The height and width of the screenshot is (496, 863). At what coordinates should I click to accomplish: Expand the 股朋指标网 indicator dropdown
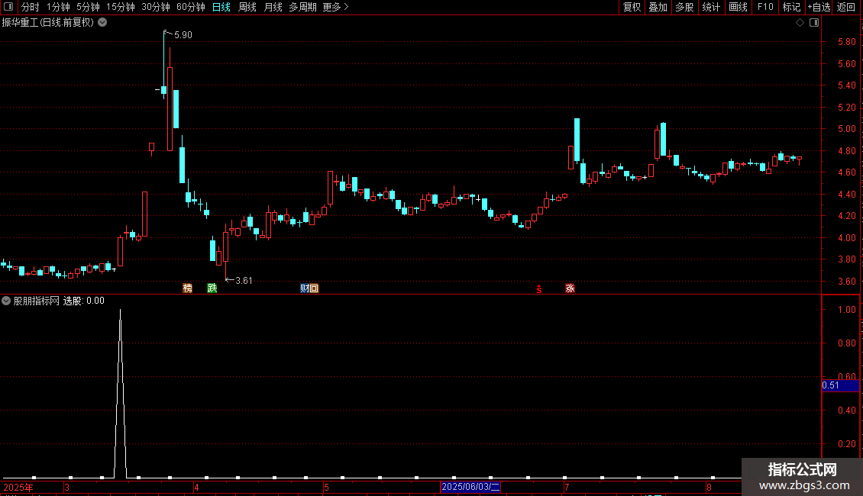6,301
